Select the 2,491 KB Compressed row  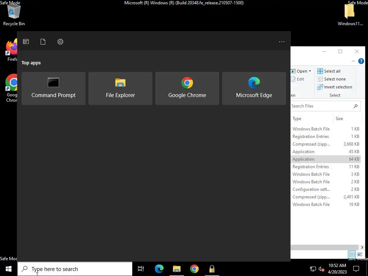[x=326, y=197]
